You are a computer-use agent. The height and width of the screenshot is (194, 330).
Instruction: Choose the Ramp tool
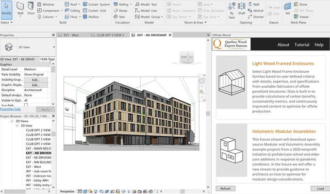(x=120, y=10)
